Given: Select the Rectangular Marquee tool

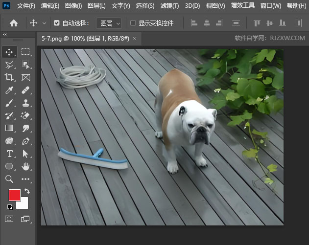Looking at the screenshot, I should [x=25, y=52].
